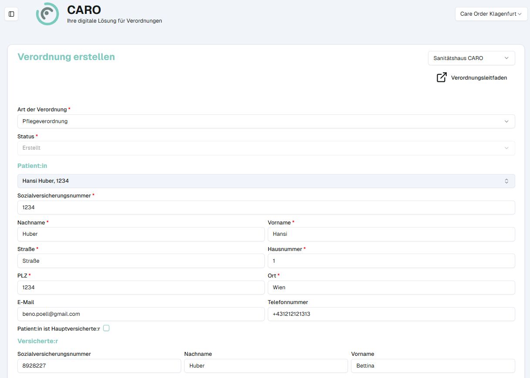The height and width of the screenshot is (378, 530).
Task: Click the stepper arrows beside Hansi Huber
Action: click(507, 181)
